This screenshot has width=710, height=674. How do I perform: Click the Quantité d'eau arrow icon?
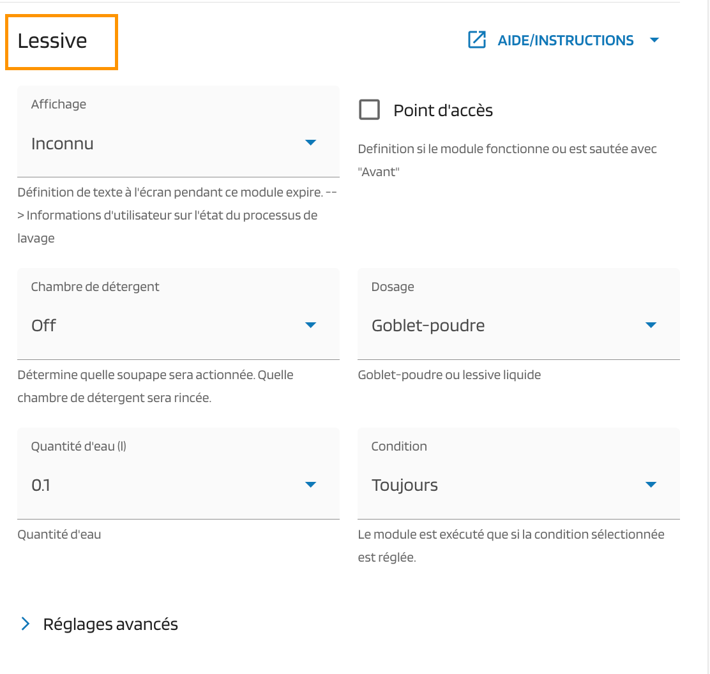pos(310,484)
